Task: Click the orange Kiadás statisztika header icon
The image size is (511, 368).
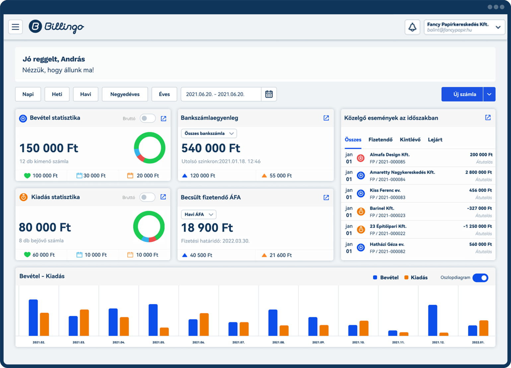Action: tap(23, 197)
